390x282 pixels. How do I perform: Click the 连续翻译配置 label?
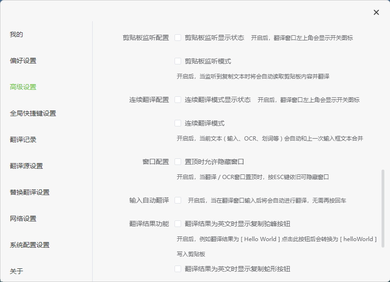point(149,100)
